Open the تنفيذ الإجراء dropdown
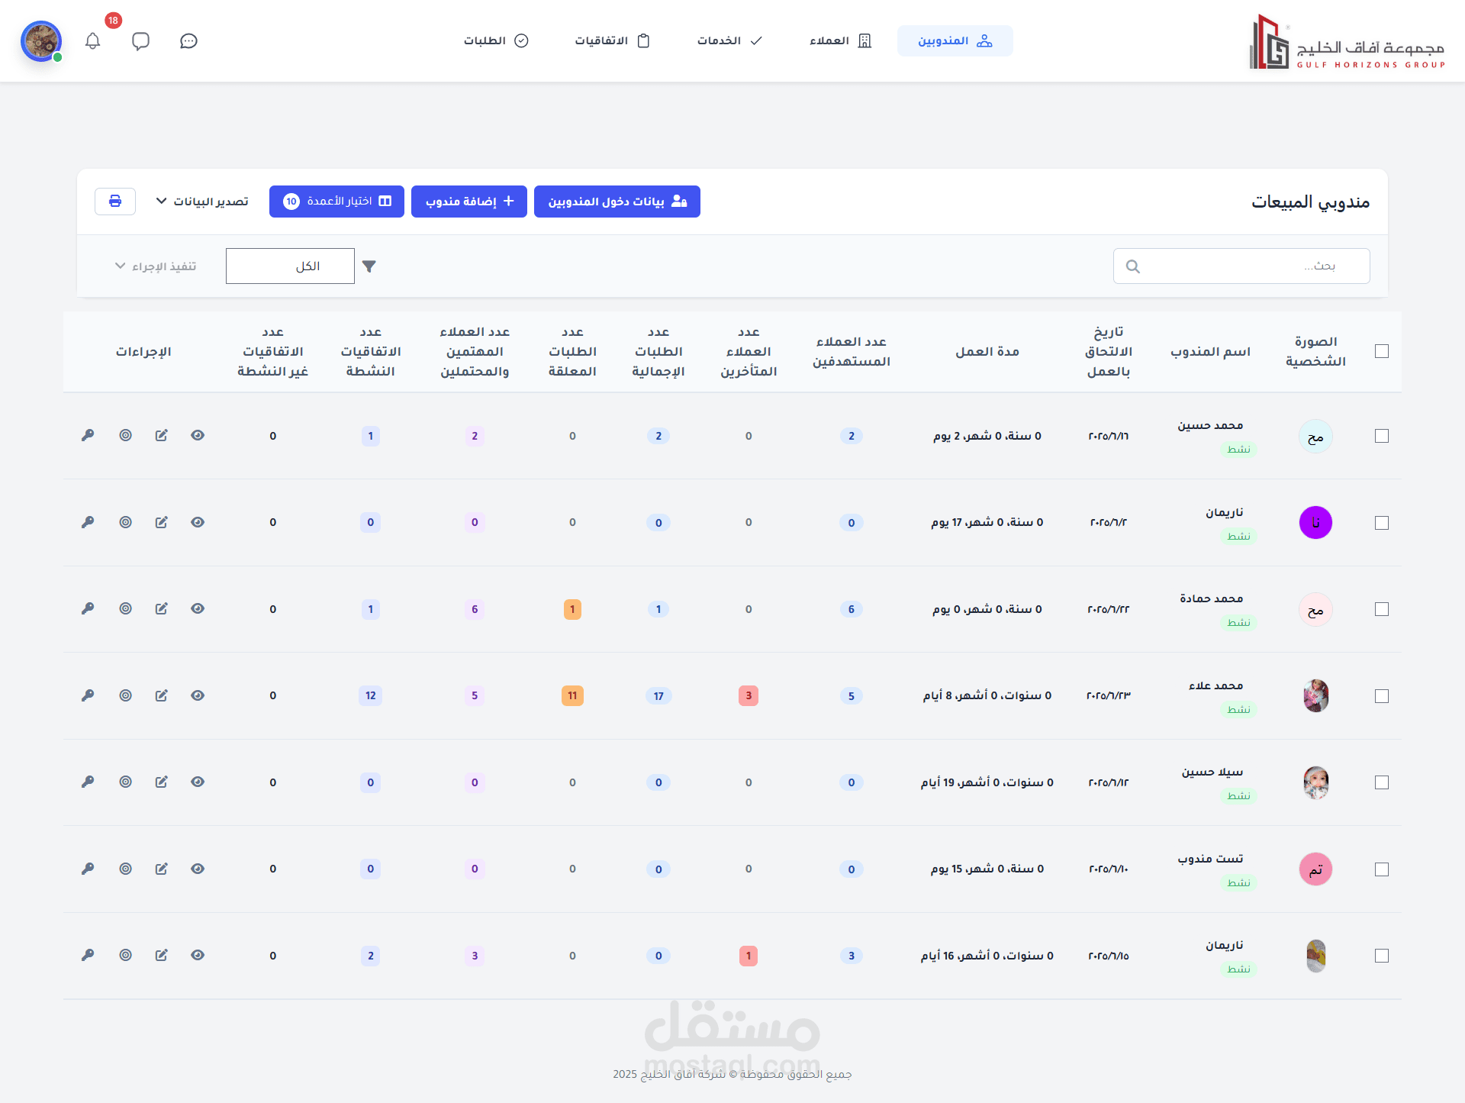 click(156, 266)
